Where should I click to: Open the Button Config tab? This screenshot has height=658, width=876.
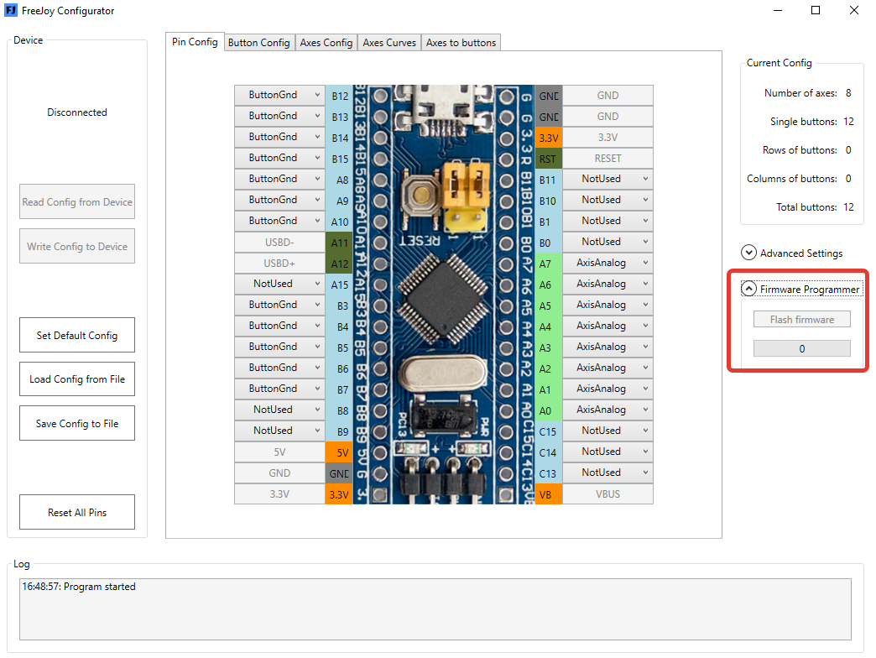click(258, 43)
